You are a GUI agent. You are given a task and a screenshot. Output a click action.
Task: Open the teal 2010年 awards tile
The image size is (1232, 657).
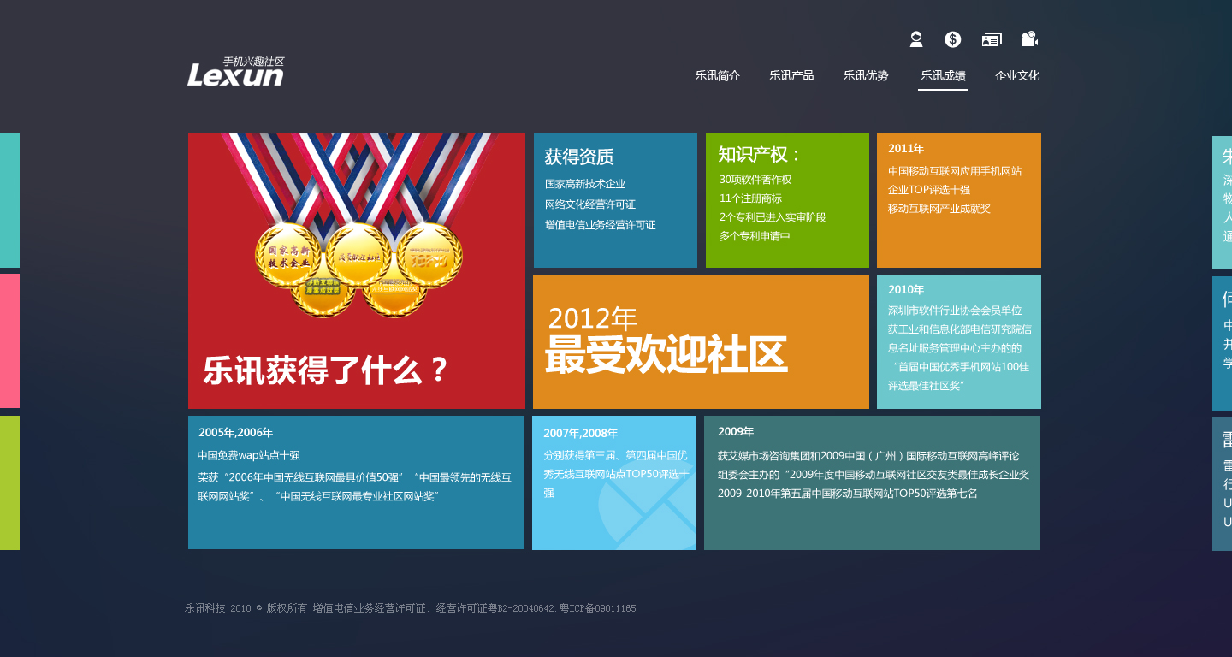[x=959, y=342]
